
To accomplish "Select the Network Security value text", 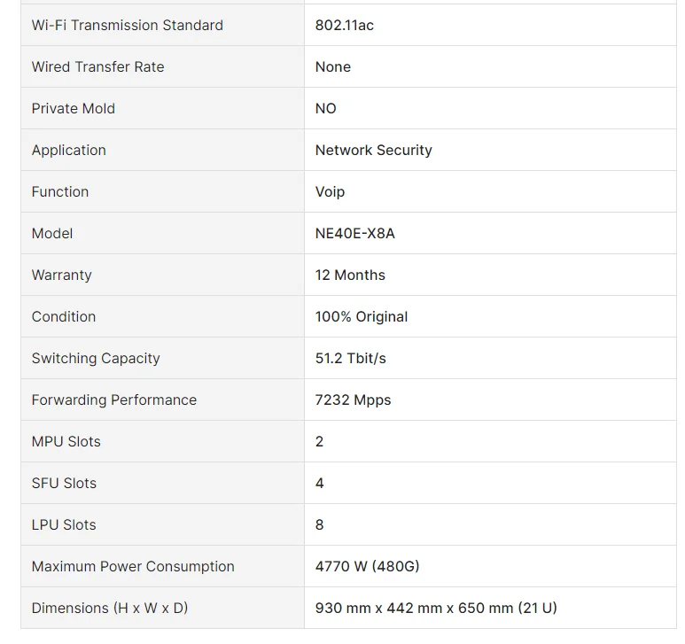I will point(374,151).
